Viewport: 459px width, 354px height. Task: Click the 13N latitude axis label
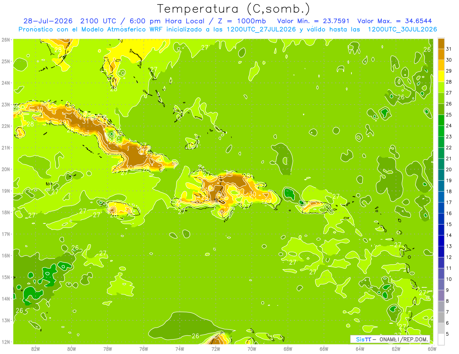point(6,320)
